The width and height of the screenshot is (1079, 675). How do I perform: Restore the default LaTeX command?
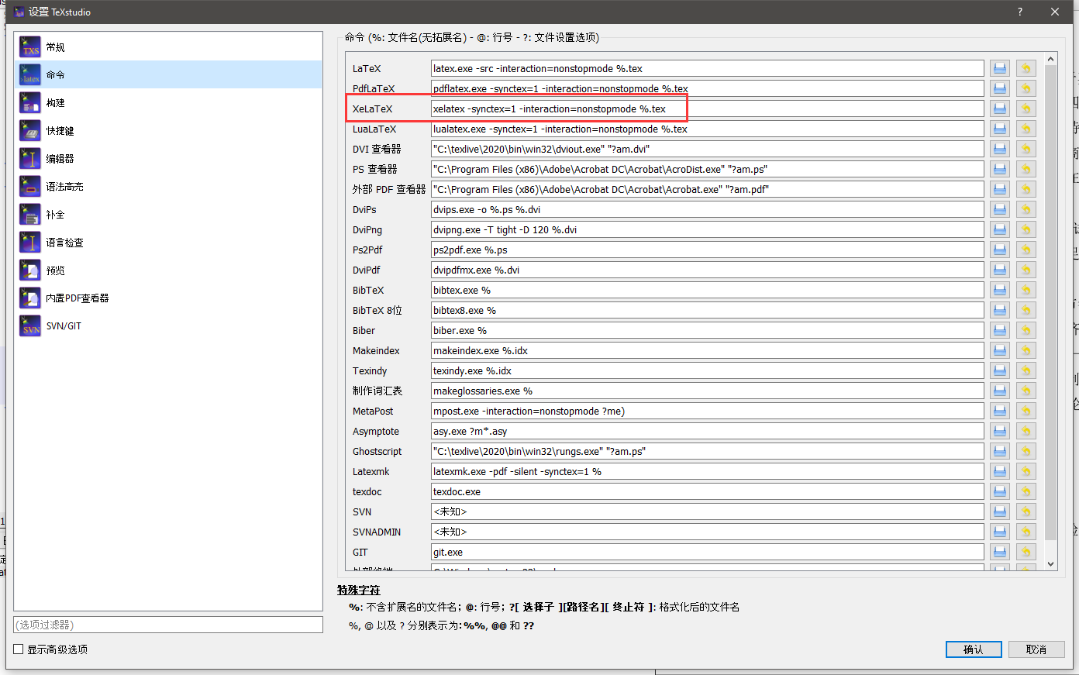(x=1026, y=67)
